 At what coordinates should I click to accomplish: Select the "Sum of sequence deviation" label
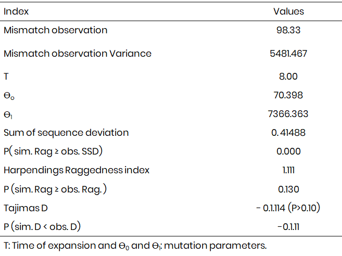pos(66,132)
